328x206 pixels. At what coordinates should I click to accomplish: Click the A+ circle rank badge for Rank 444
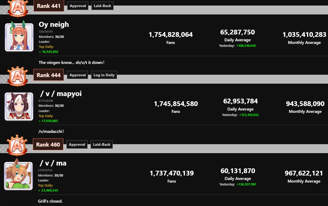coord(17,77)
